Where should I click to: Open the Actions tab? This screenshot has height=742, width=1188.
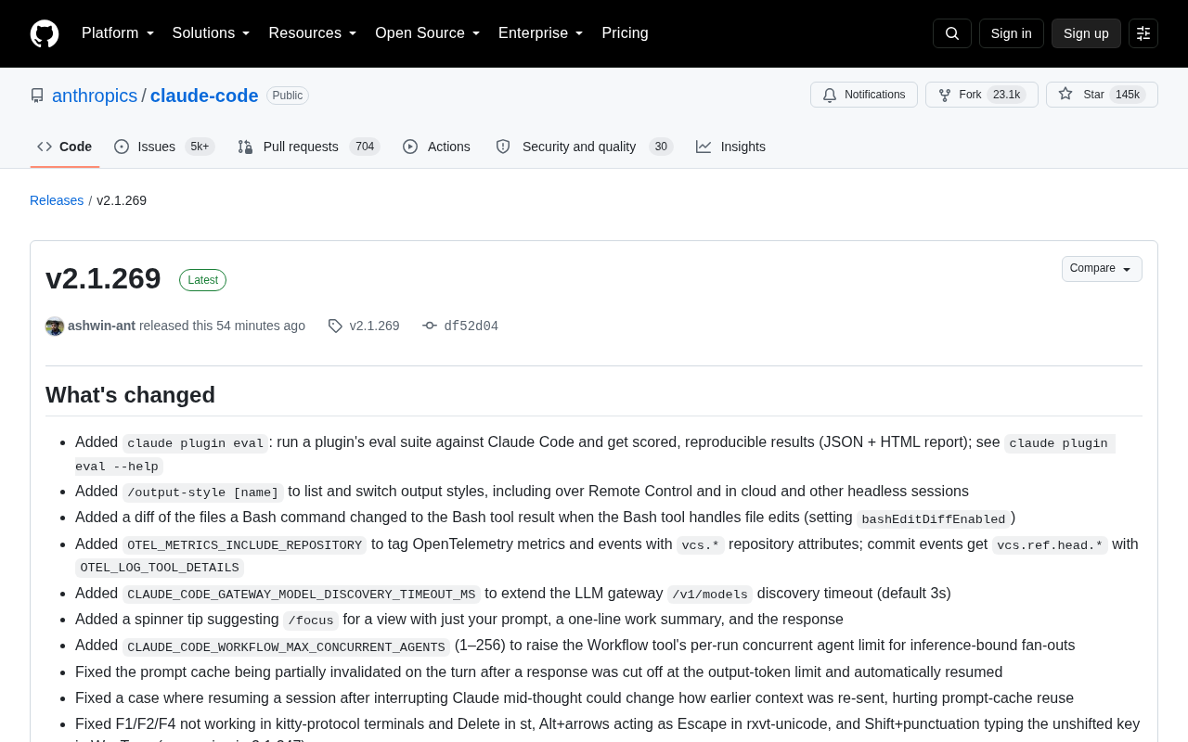(x=436, y=147)
